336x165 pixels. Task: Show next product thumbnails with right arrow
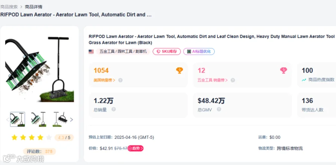click(x=72, y=120)
